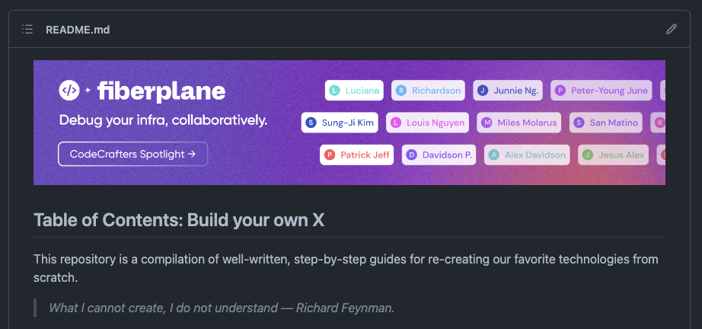Click the Miles Molarus name tag
The image size is (702, 329).
[x=519, y=123]
